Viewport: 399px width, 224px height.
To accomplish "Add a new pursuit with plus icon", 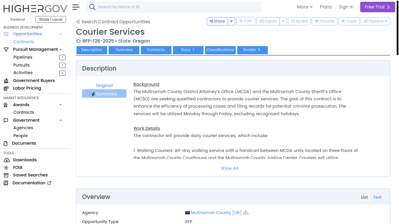I will 62,65.
